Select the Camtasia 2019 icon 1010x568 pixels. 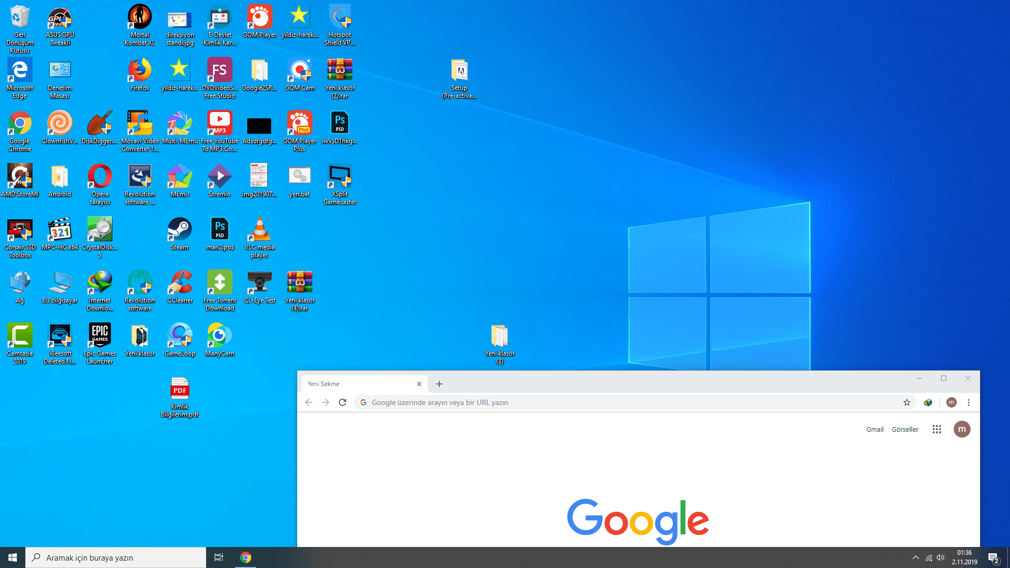coord(19,337)
